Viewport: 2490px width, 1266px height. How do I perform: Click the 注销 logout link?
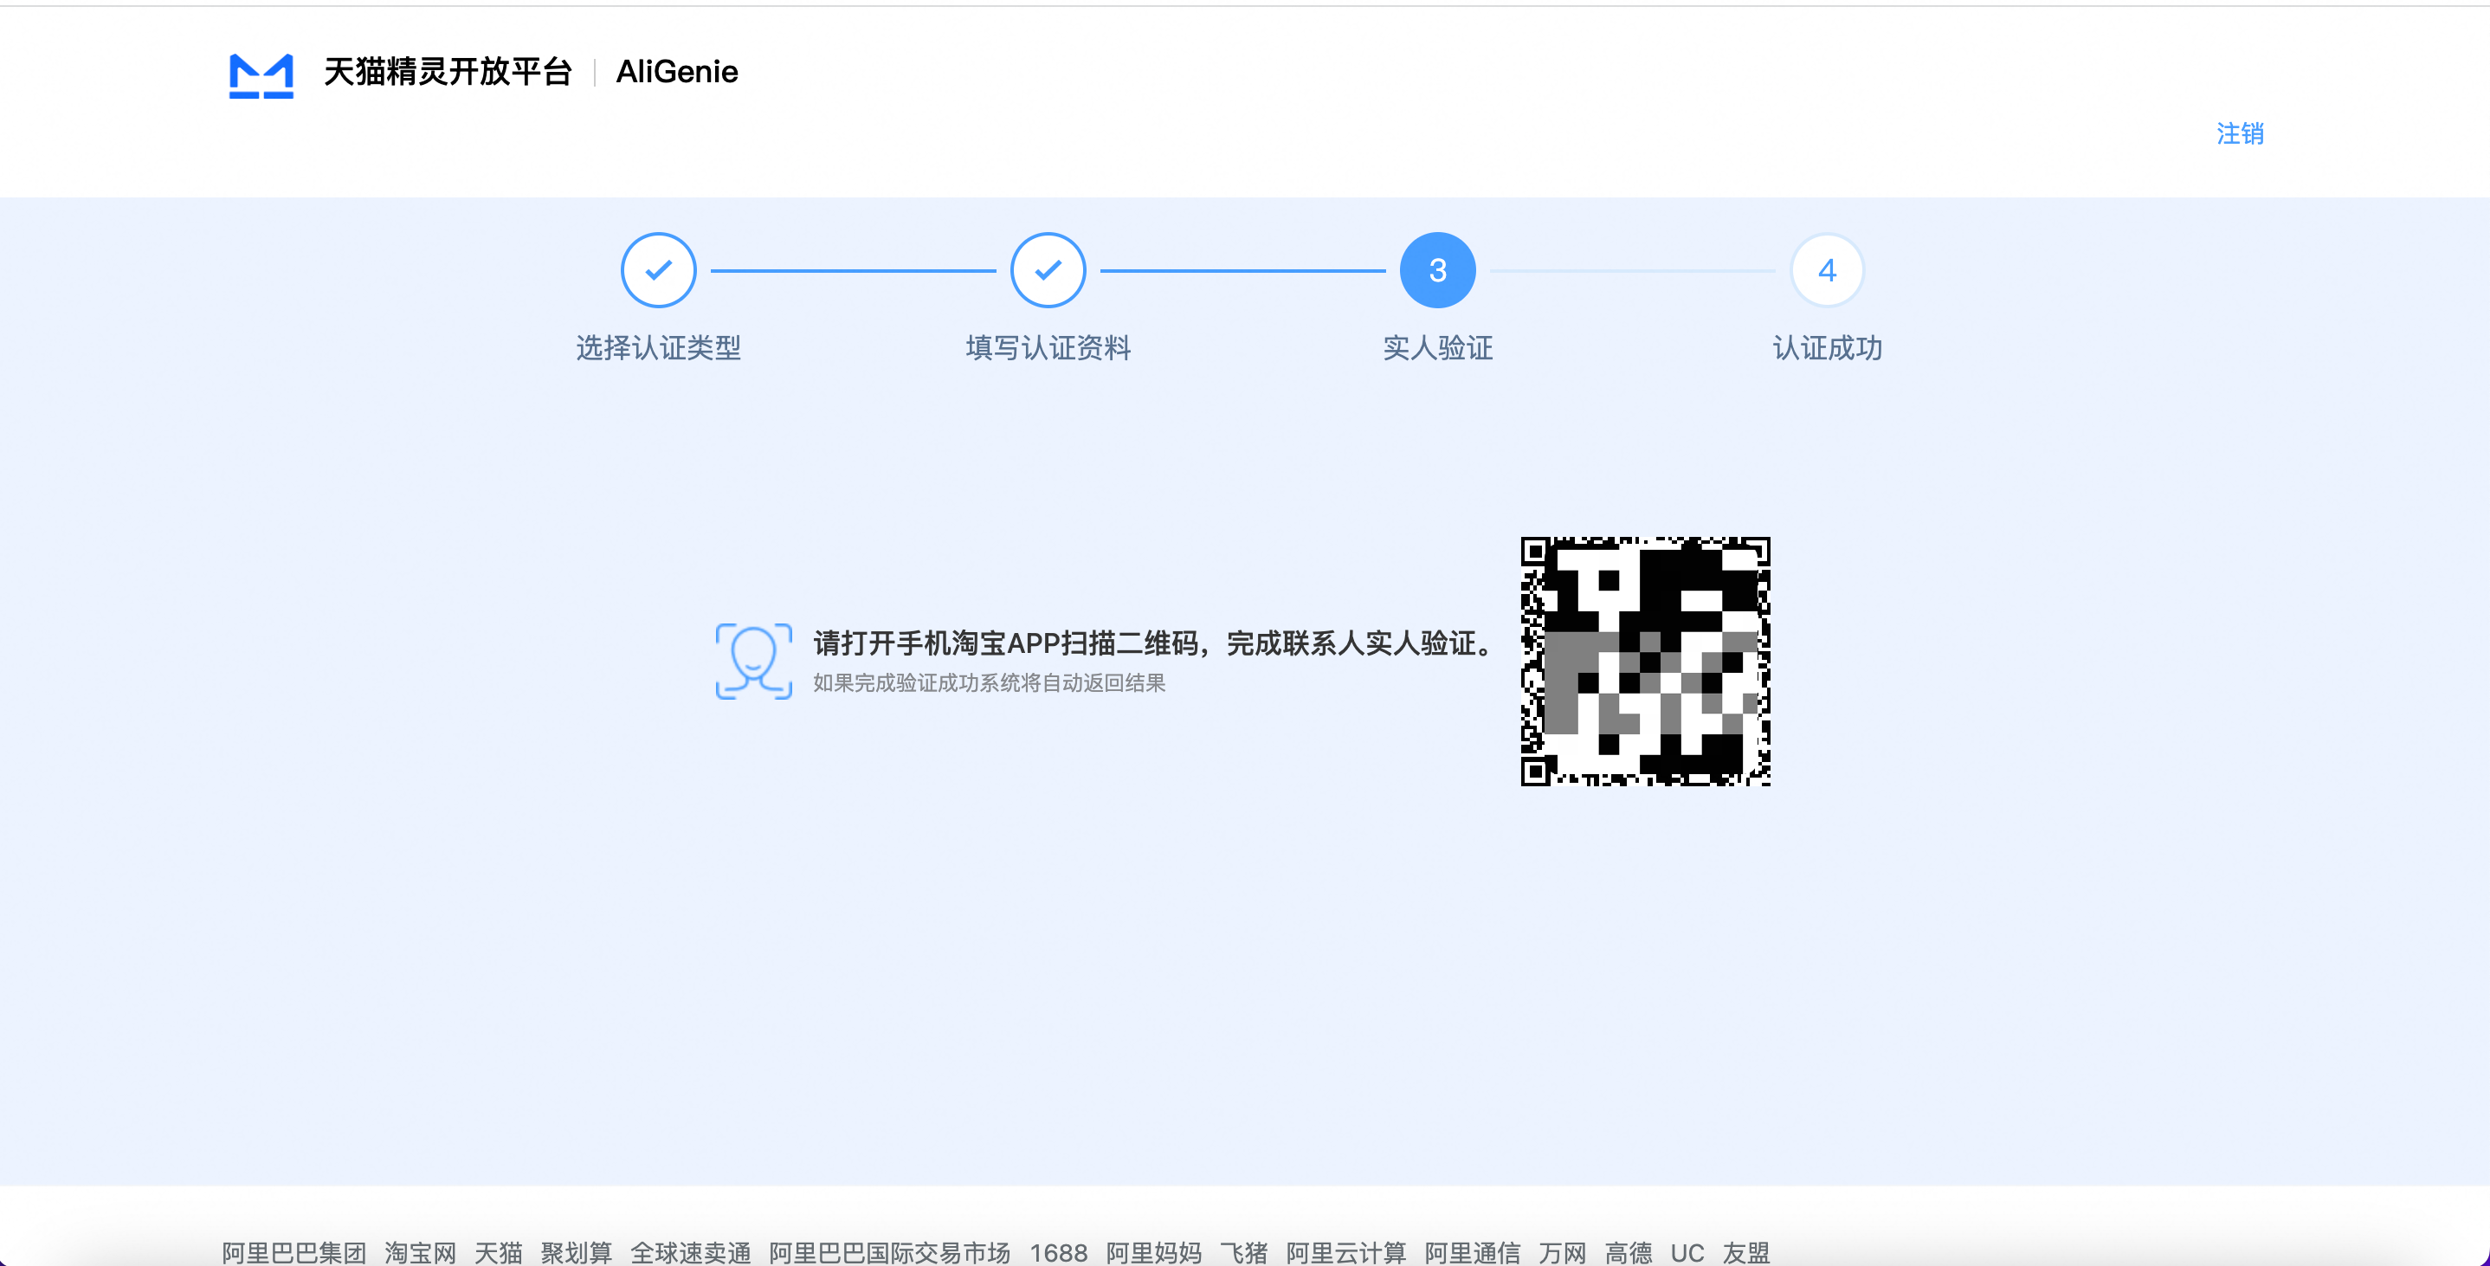[2240, 133]
